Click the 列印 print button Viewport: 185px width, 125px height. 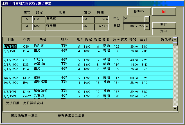tap(164, 32)
